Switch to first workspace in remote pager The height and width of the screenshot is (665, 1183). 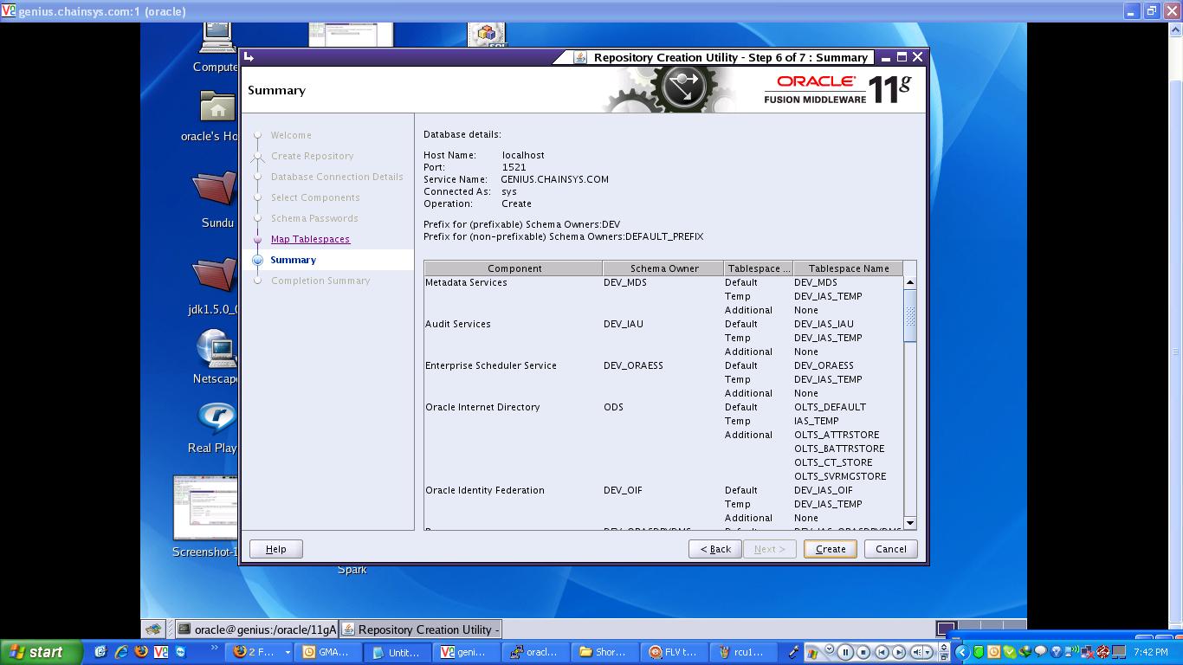click(x=946, y=628)
